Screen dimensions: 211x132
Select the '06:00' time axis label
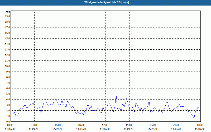(58, 125)
